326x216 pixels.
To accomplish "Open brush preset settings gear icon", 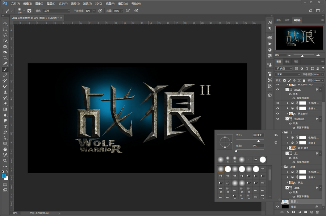I will tap(276, 135).
